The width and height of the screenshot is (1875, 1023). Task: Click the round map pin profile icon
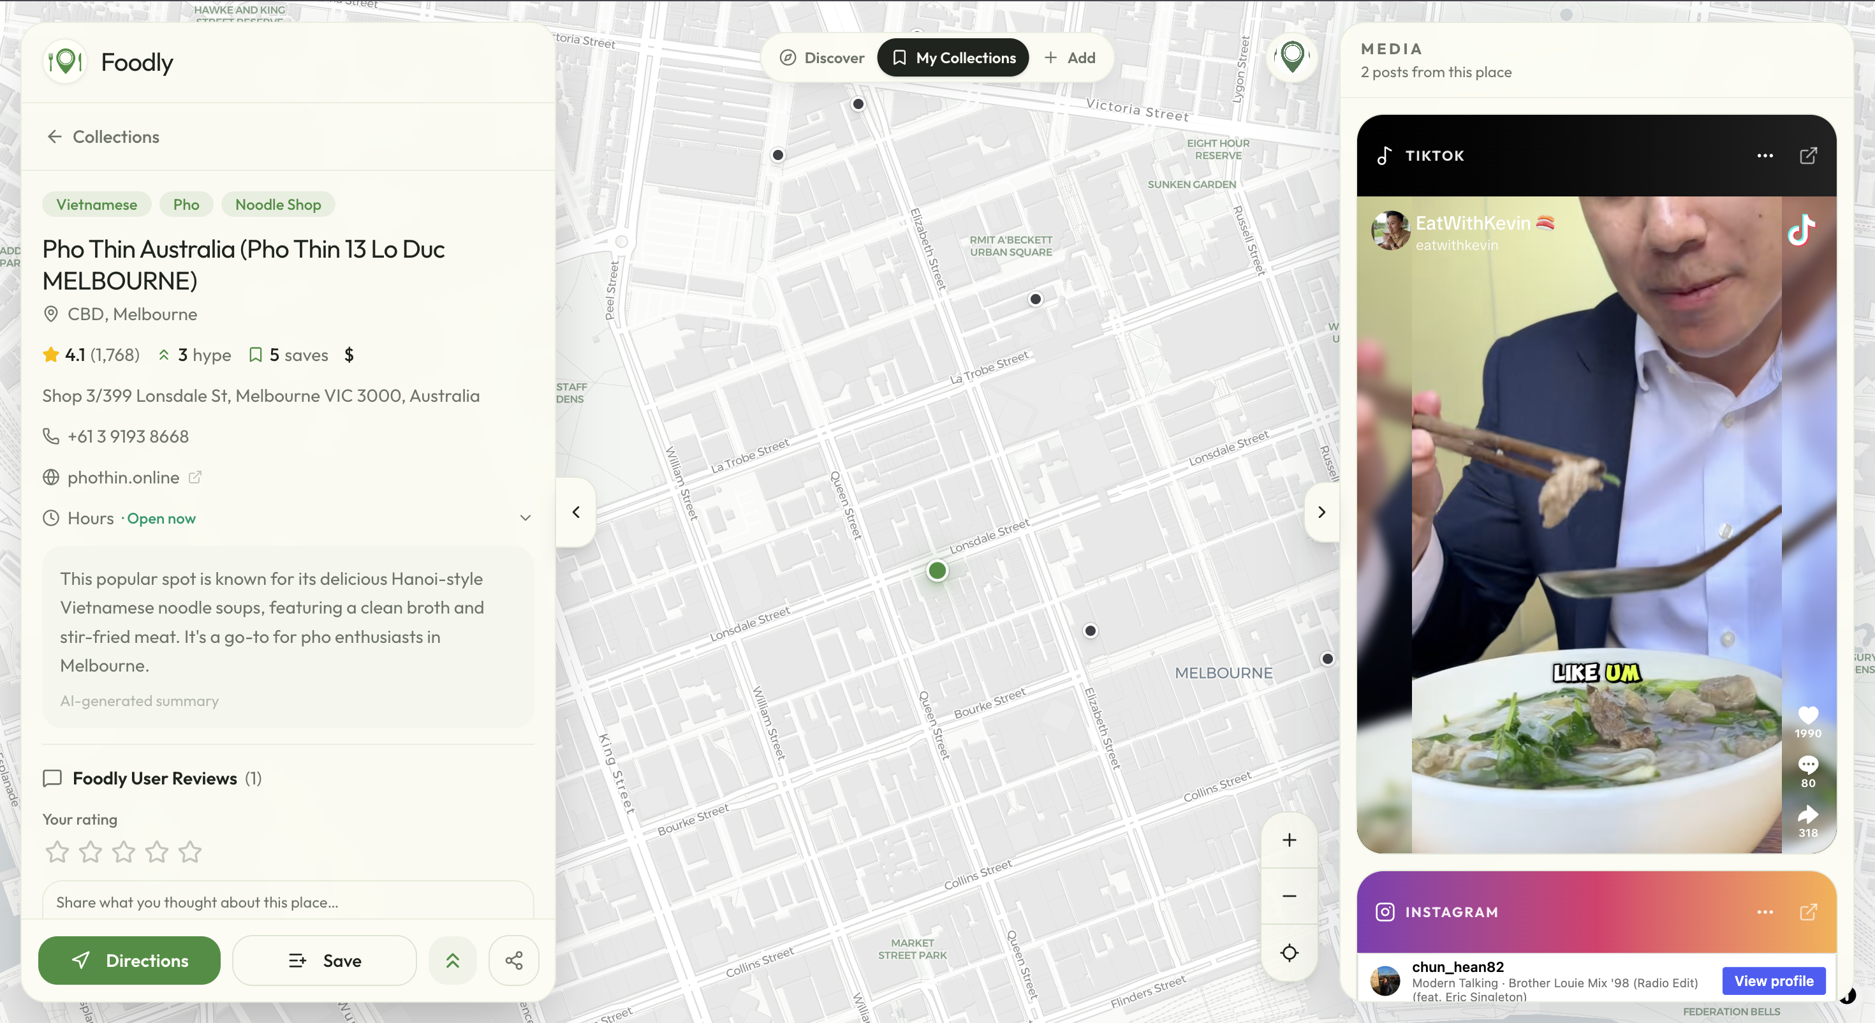(1292, 57)
